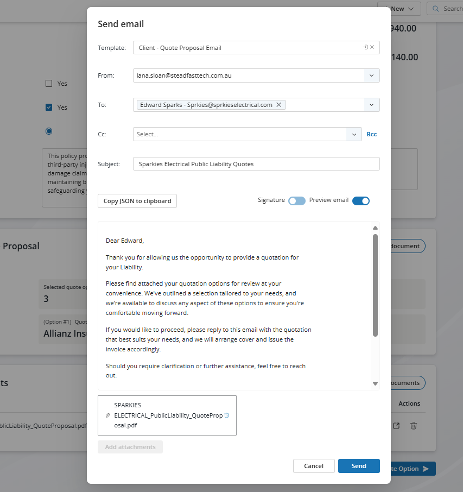Cancel the email dialog
The width and height of the screenshot is (463, 492).
pos(314,466)
